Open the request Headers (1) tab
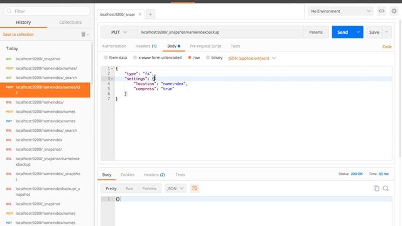This screenshot has width=402, height=226. point(146,46)
